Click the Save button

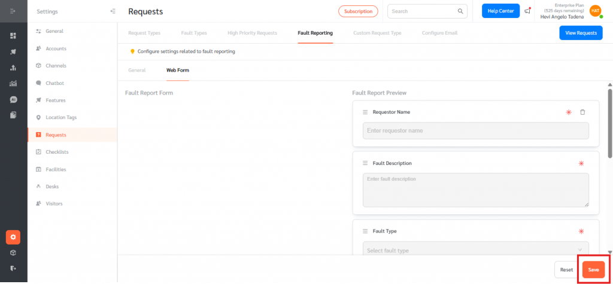(x=593, y=270)
